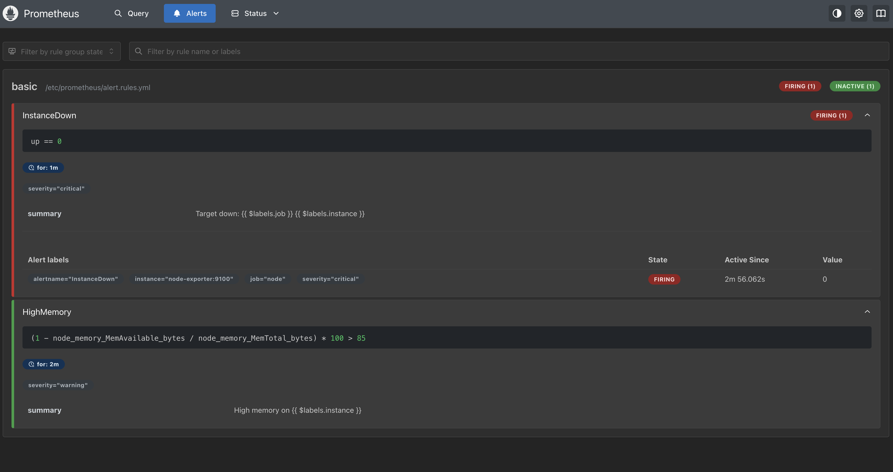This screenshot has height=472, width=893.
Task: Toggle the light/dark theme icon
Action: click(x=837, y=13)
